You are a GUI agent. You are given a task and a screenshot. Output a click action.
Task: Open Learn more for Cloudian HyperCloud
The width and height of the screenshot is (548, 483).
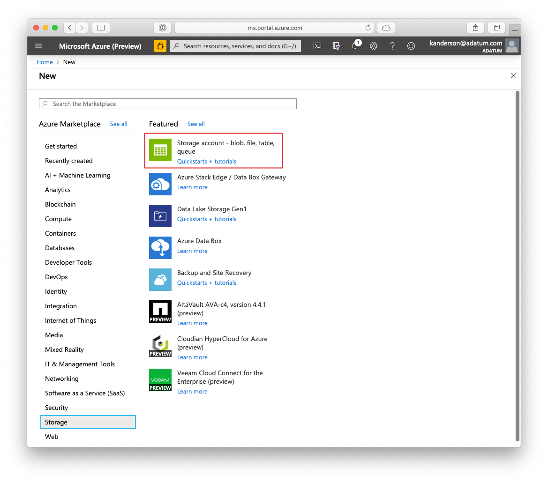(192, 357)
